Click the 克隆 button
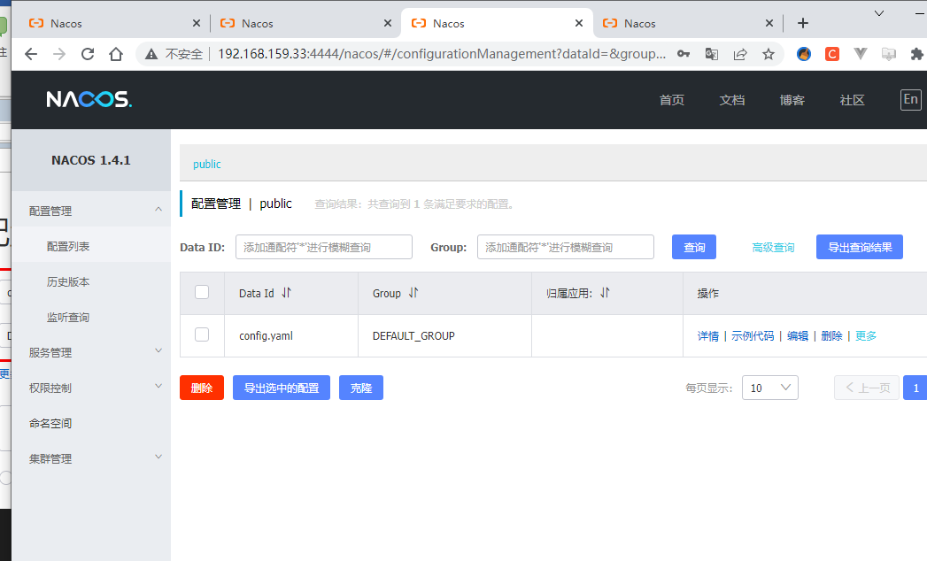 361,388
